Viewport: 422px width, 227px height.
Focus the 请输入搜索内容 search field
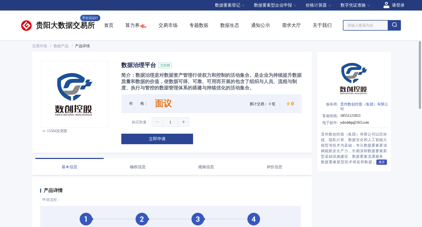[366, 25]
